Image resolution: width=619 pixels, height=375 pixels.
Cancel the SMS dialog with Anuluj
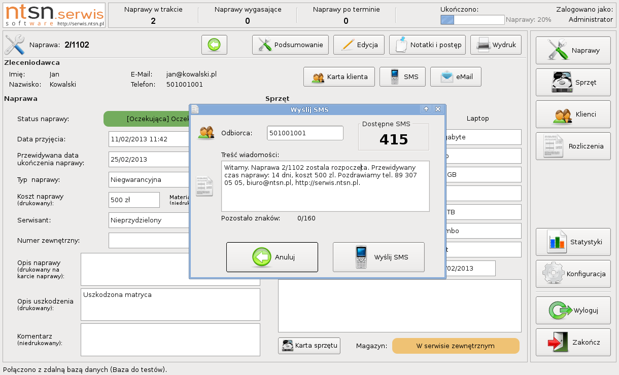coord(272,257)
